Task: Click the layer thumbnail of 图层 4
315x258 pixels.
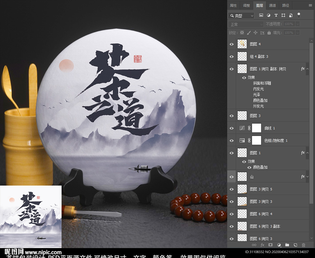Action: point(242,44)
